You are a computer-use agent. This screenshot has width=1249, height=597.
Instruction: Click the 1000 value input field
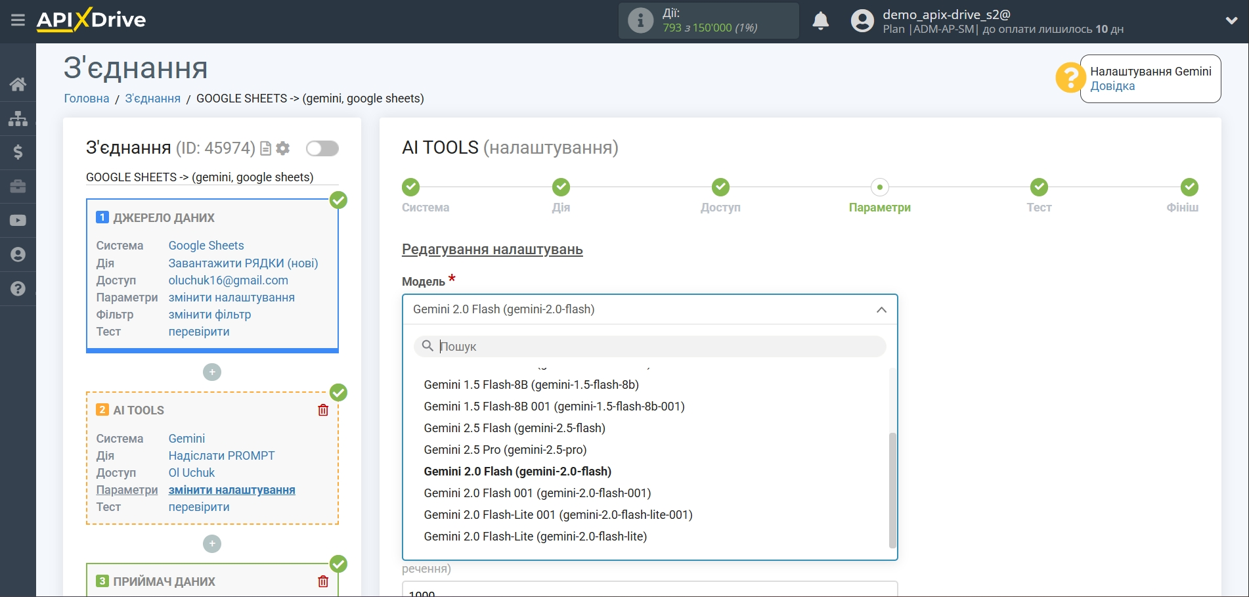pos(649,589)
